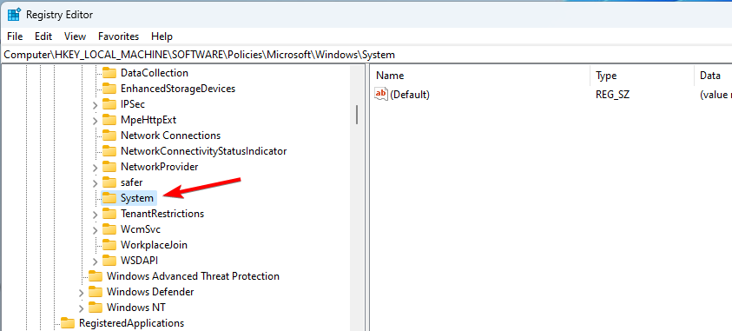Open the View menu

(76, 36)
